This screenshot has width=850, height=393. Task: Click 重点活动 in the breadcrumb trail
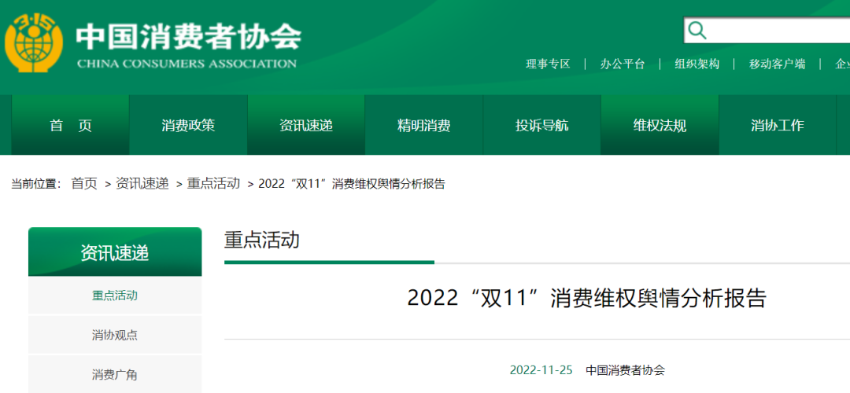[x=213, y=183]
